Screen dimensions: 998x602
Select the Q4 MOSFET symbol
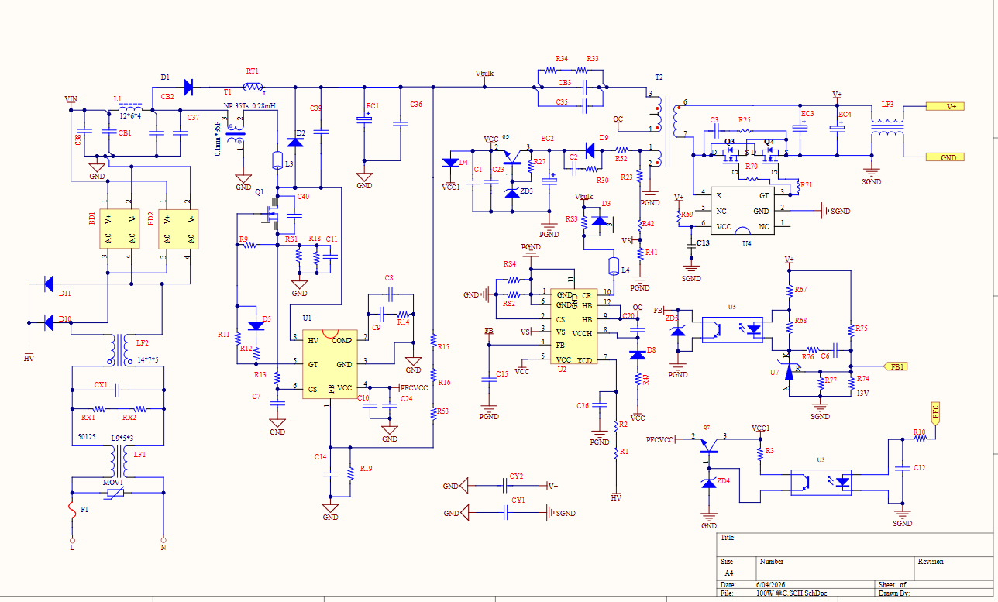click(x=769, y=157)
